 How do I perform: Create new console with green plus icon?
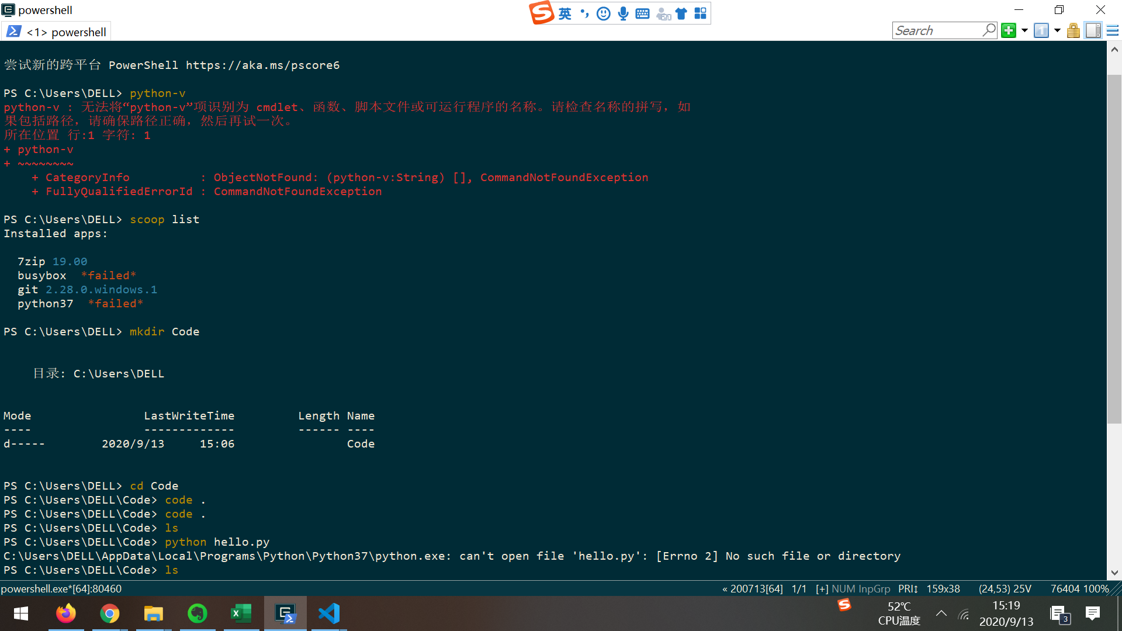click(x=1009, y=30)
